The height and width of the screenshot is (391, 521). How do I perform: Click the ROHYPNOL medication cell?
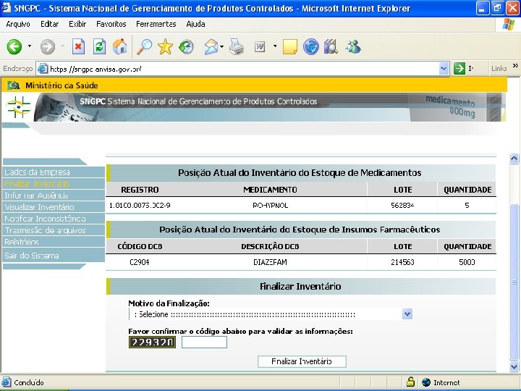pos(270,206)
